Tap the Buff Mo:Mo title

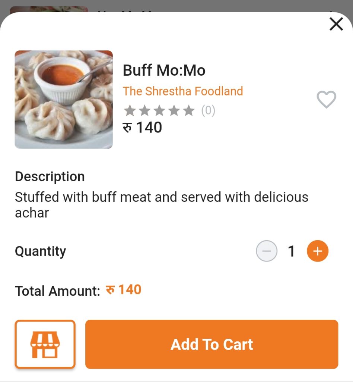164,71
